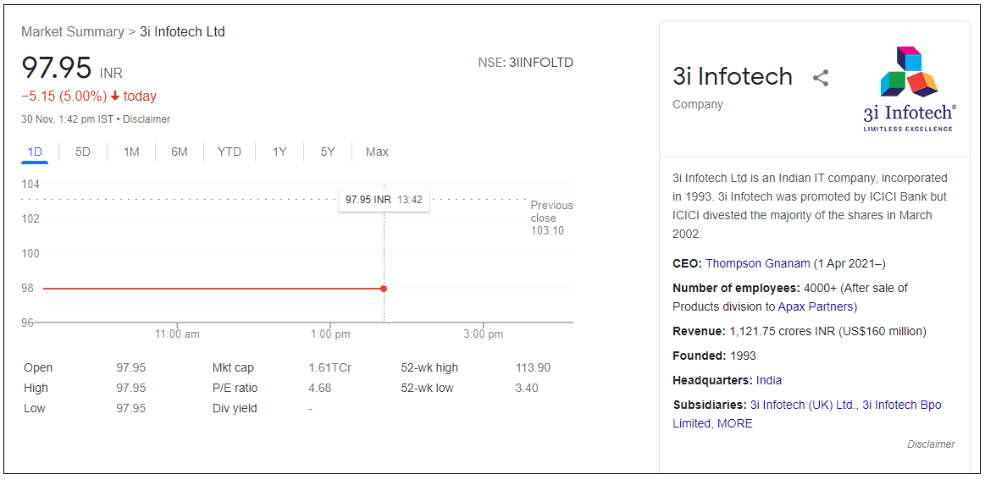The height and width of the screenshot is (480, 985).
Task: Click the Previous close 103.10 label
Action: tap(551, 218)
